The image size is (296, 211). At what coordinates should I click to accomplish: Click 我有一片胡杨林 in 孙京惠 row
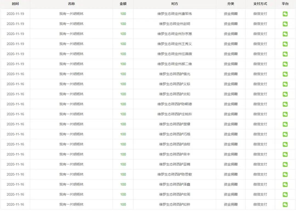pos(71,34)
